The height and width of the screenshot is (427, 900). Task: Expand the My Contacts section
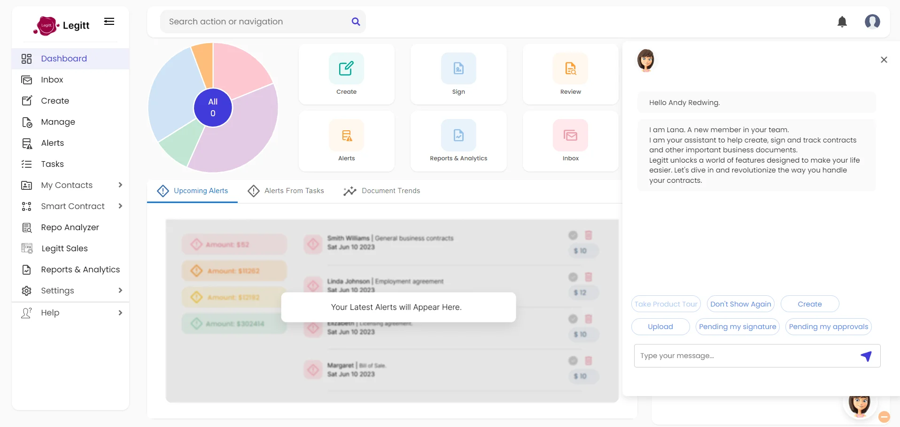tap(120, 185)
